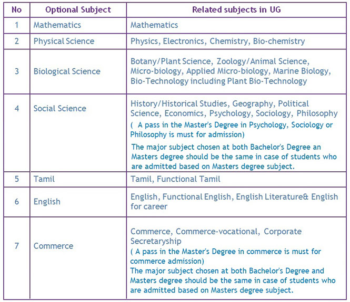Click row number 3 cell

(17, 71)
